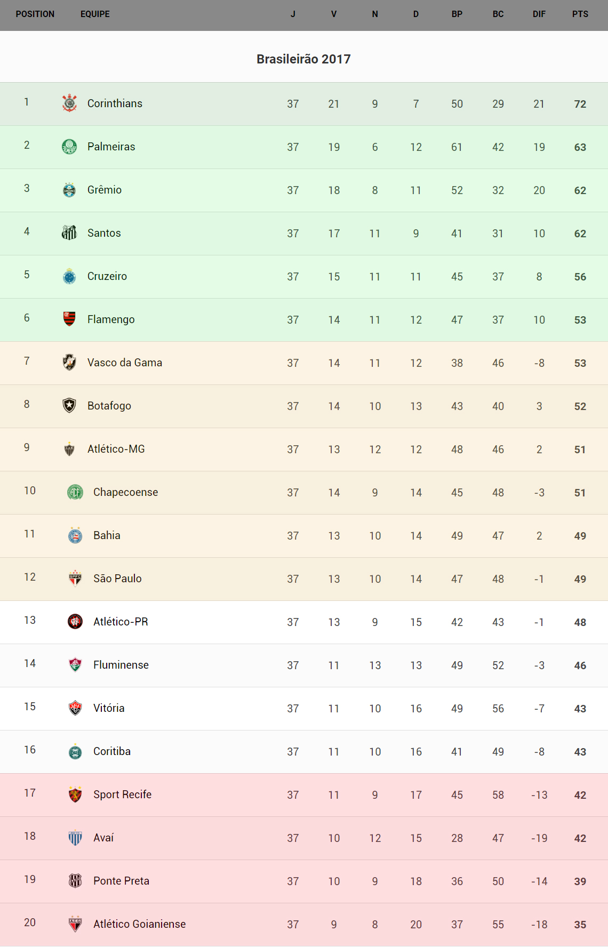The image size is (608, 947).
Task: Click the Palmeiras team logo
Action: click(69, 147)
